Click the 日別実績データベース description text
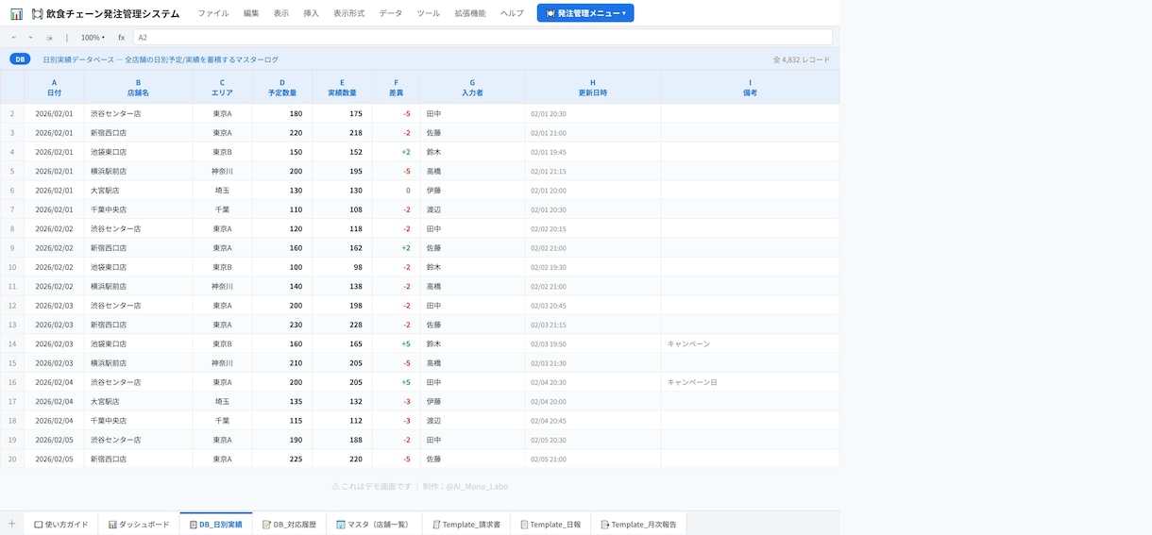 point(161,59)
